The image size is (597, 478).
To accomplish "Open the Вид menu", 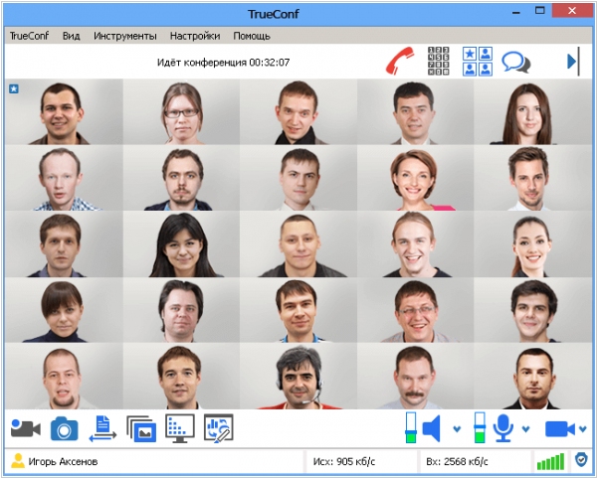I will 72,36.
